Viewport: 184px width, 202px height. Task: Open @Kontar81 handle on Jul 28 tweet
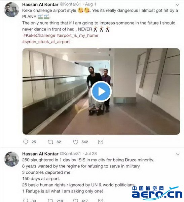pos(70,154)
